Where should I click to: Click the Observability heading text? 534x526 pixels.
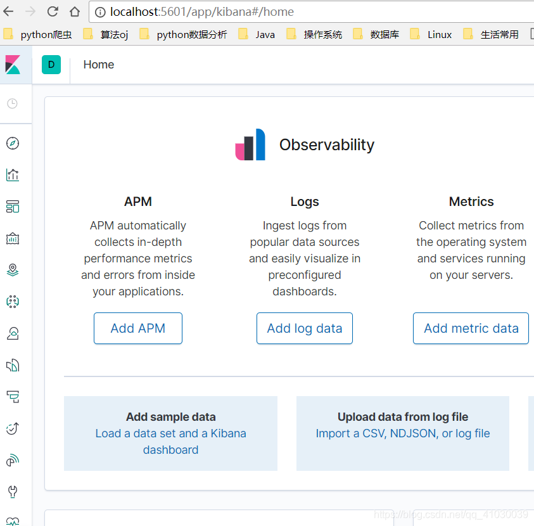327,144
